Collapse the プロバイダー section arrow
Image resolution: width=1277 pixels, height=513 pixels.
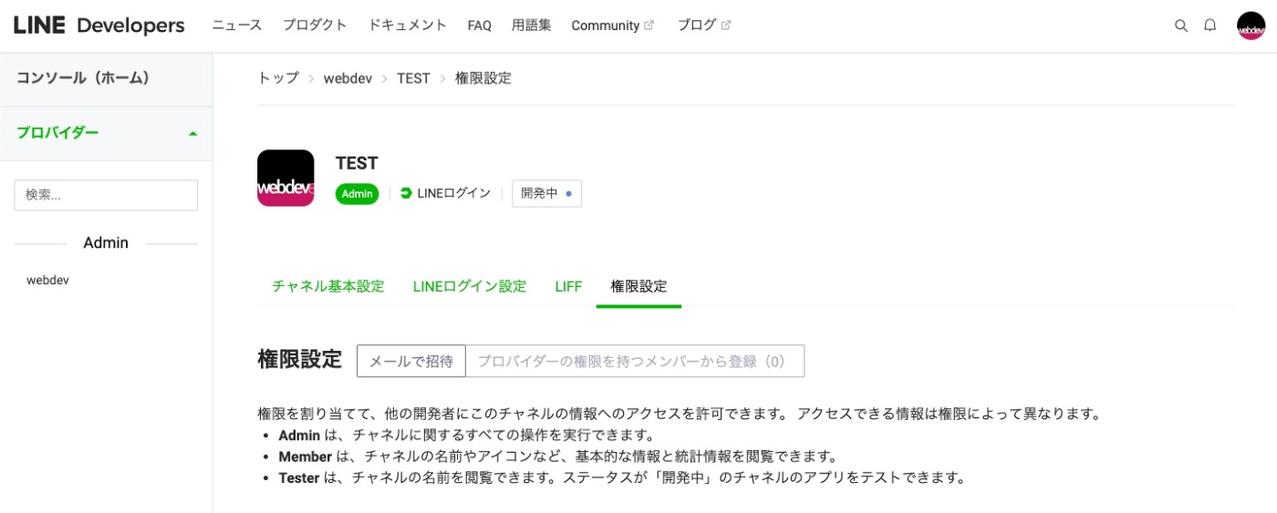192,133
